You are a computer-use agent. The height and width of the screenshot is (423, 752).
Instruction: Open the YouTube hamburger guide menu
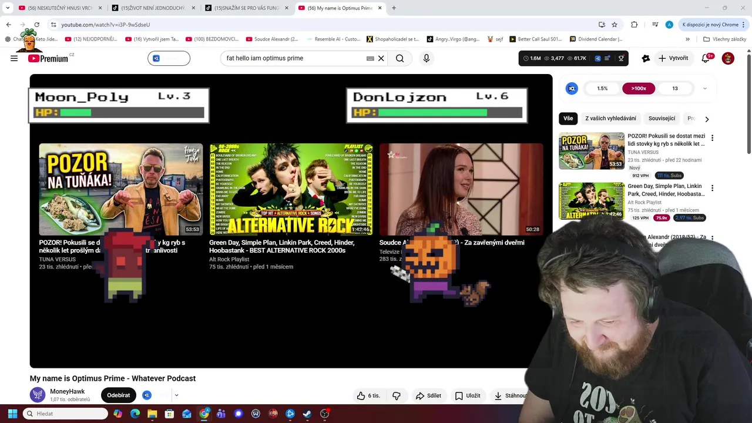pyautogui.click(x=14, y=58)
